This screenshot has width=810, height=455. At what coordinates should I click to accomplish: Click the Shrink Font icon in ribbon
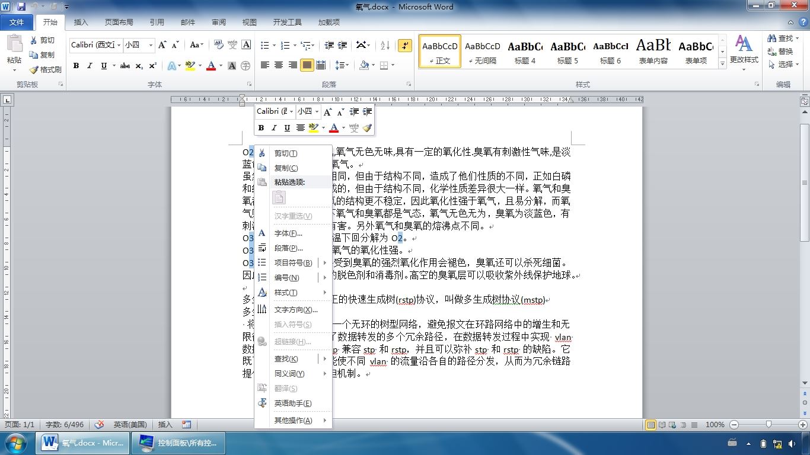176,45
